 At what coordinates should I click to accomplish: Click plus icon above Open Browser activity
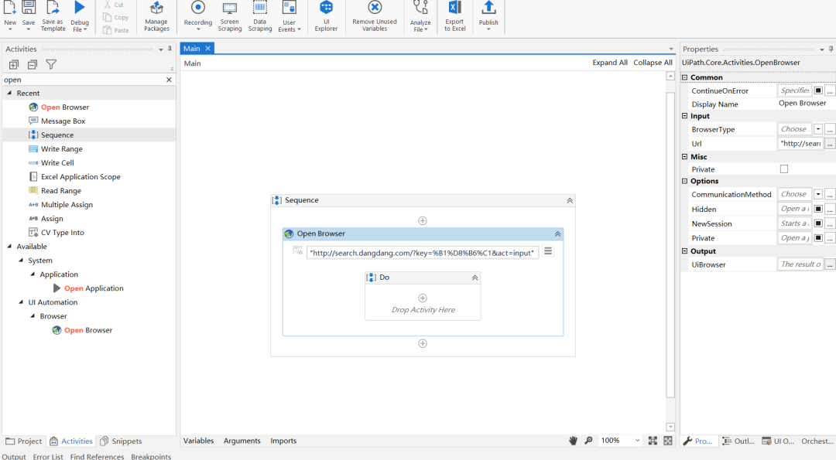(423, 220)
